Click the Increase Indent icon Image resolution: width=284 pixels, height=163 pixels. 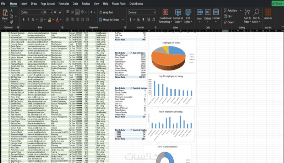click(x=87, y=19)
